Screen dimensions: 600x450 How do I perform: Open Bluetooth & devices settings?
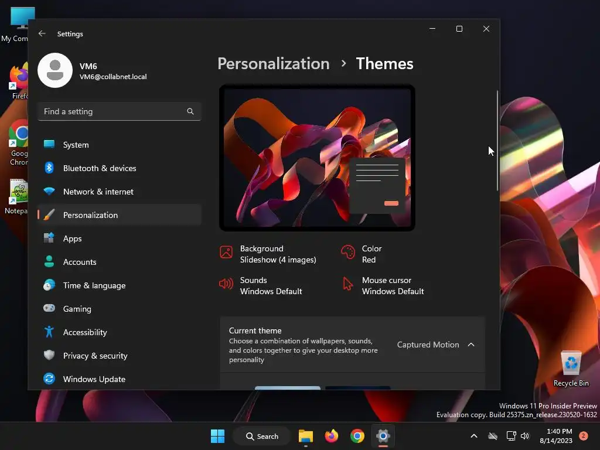pyautogui.click(x=120, y=168)
